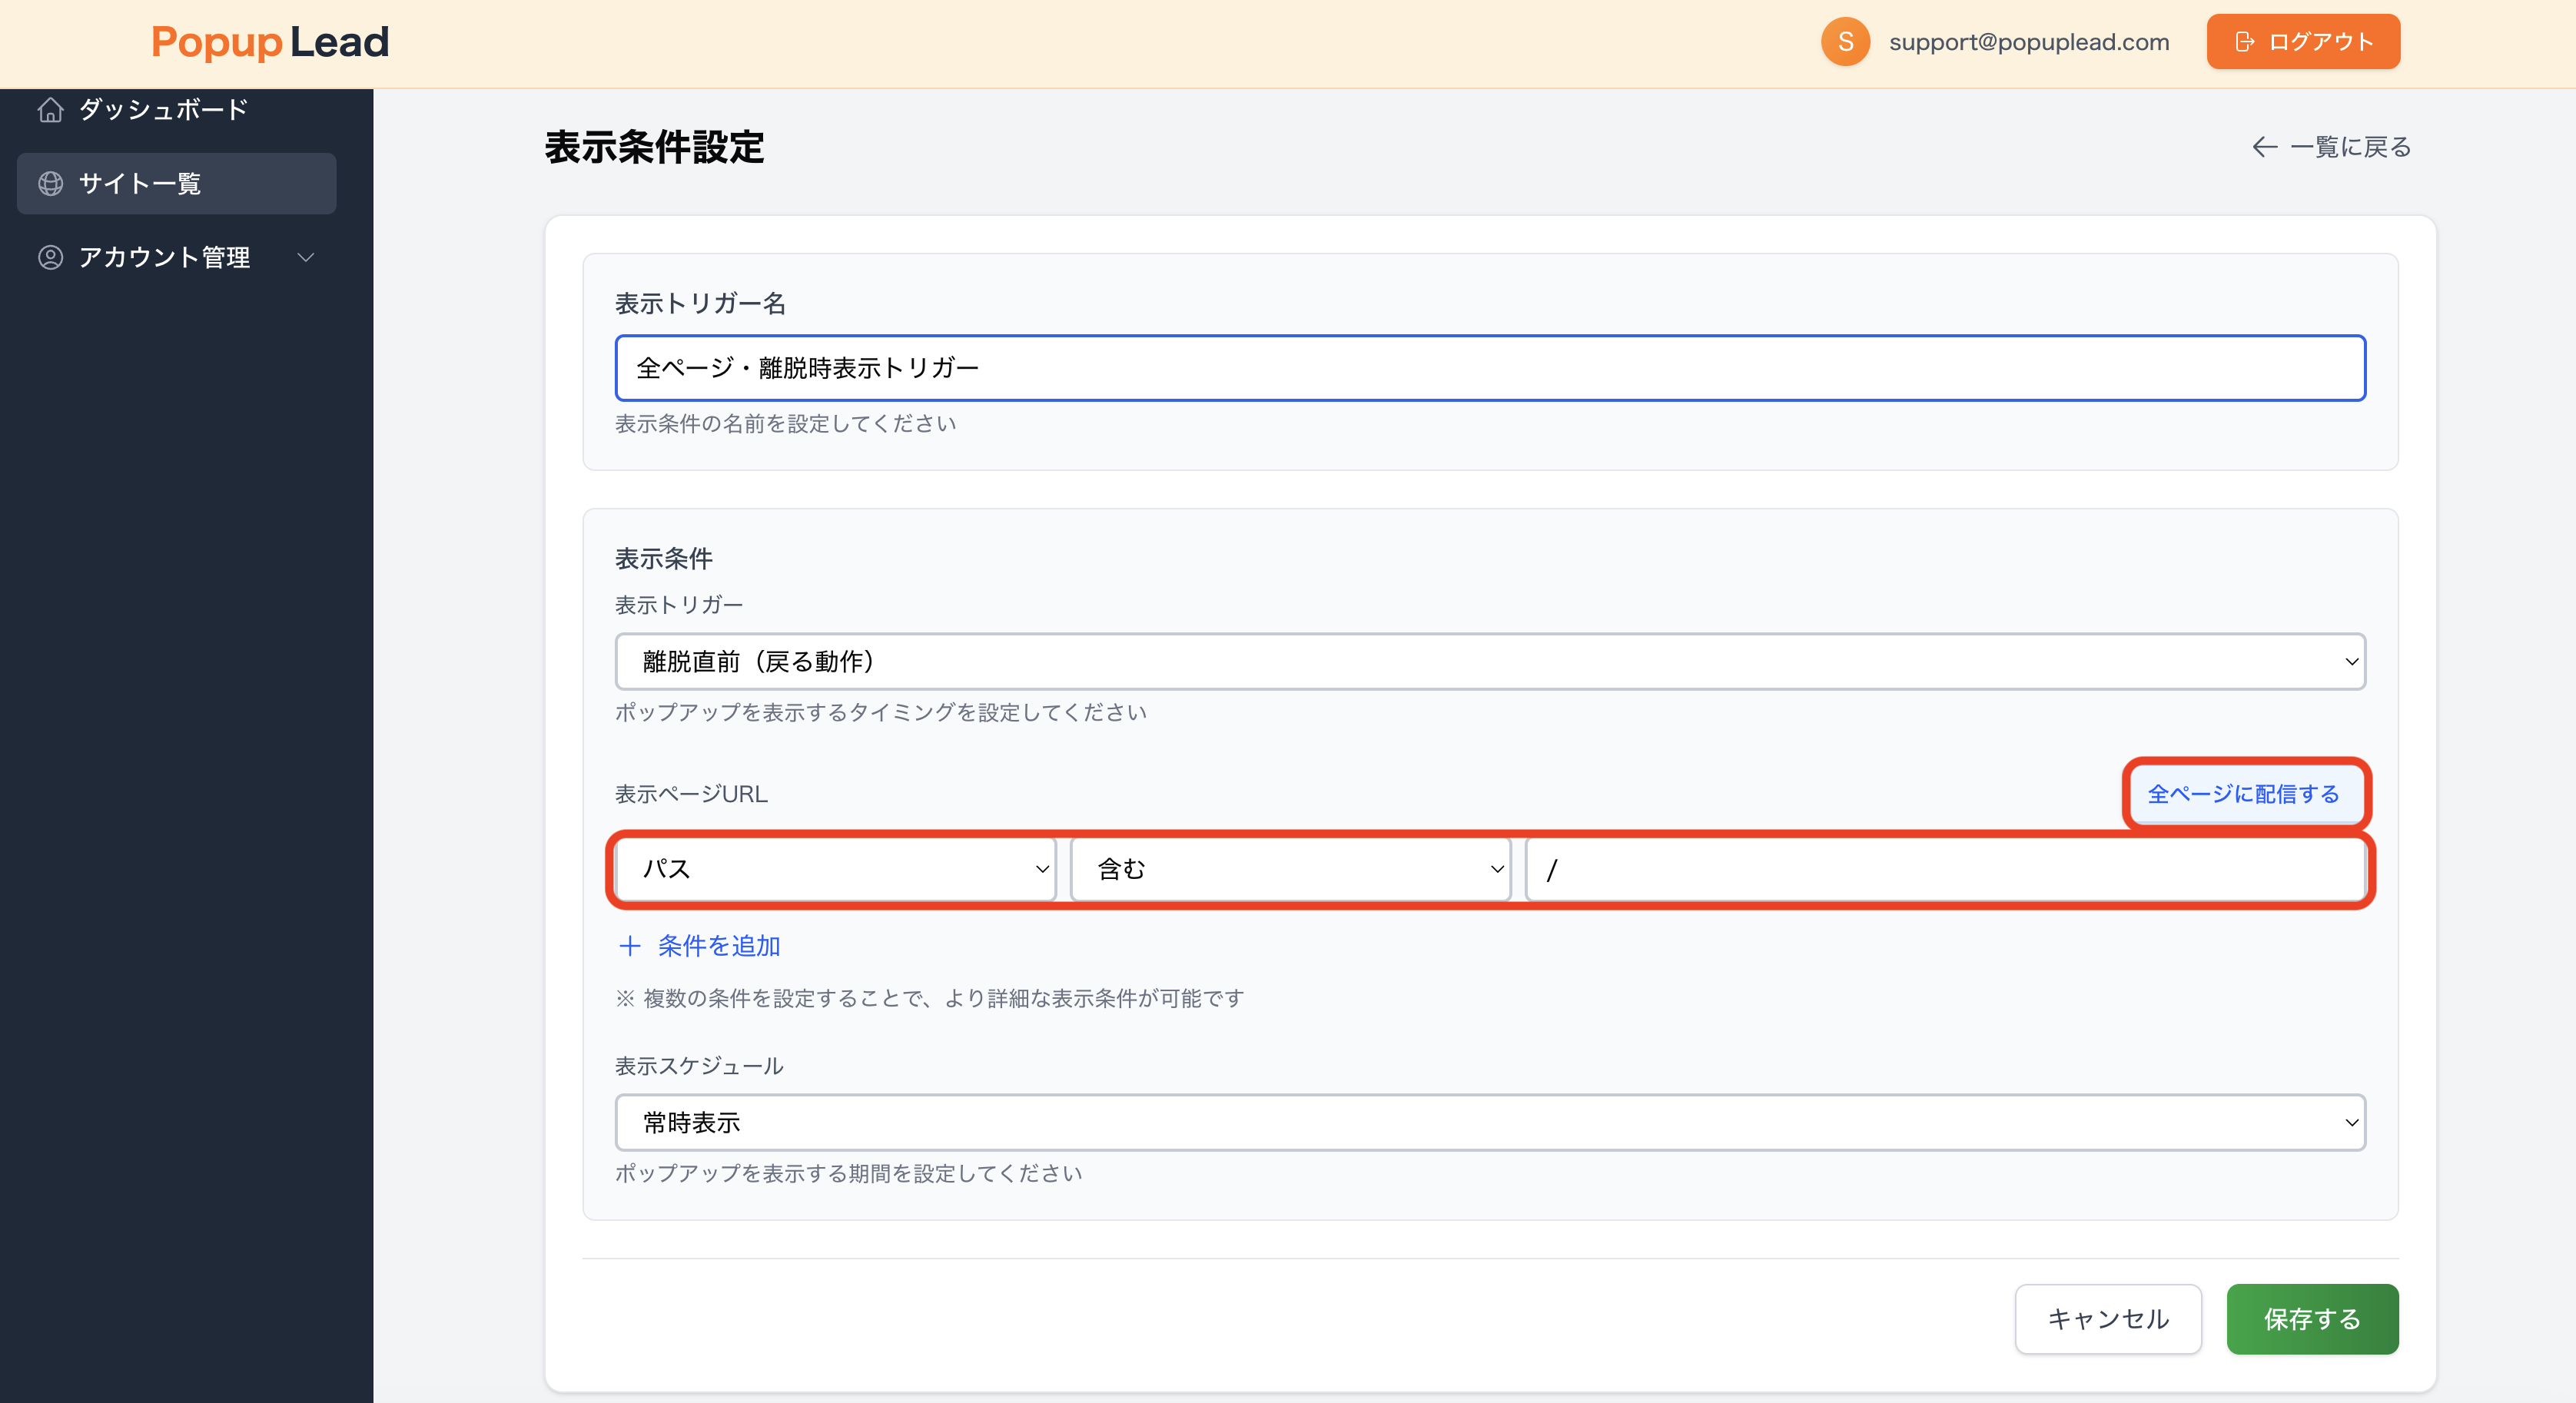Open the パス condition type dropdown
This screenshot has height=1403, width=2576.
tap(835, 869)
